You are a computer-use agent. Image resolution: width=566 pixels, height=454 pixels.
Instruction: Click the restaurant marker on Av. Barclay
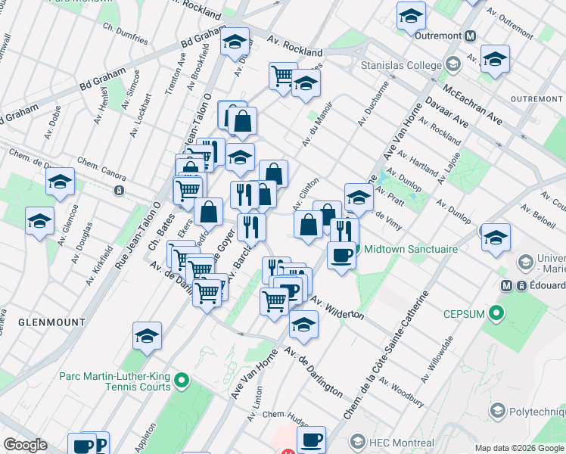tap(251, 230)
